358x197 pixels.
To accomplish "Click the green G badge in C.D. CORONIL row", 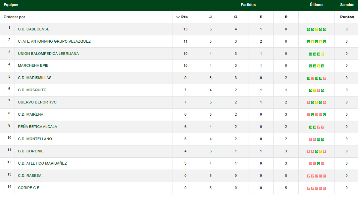I will (317, 152).
